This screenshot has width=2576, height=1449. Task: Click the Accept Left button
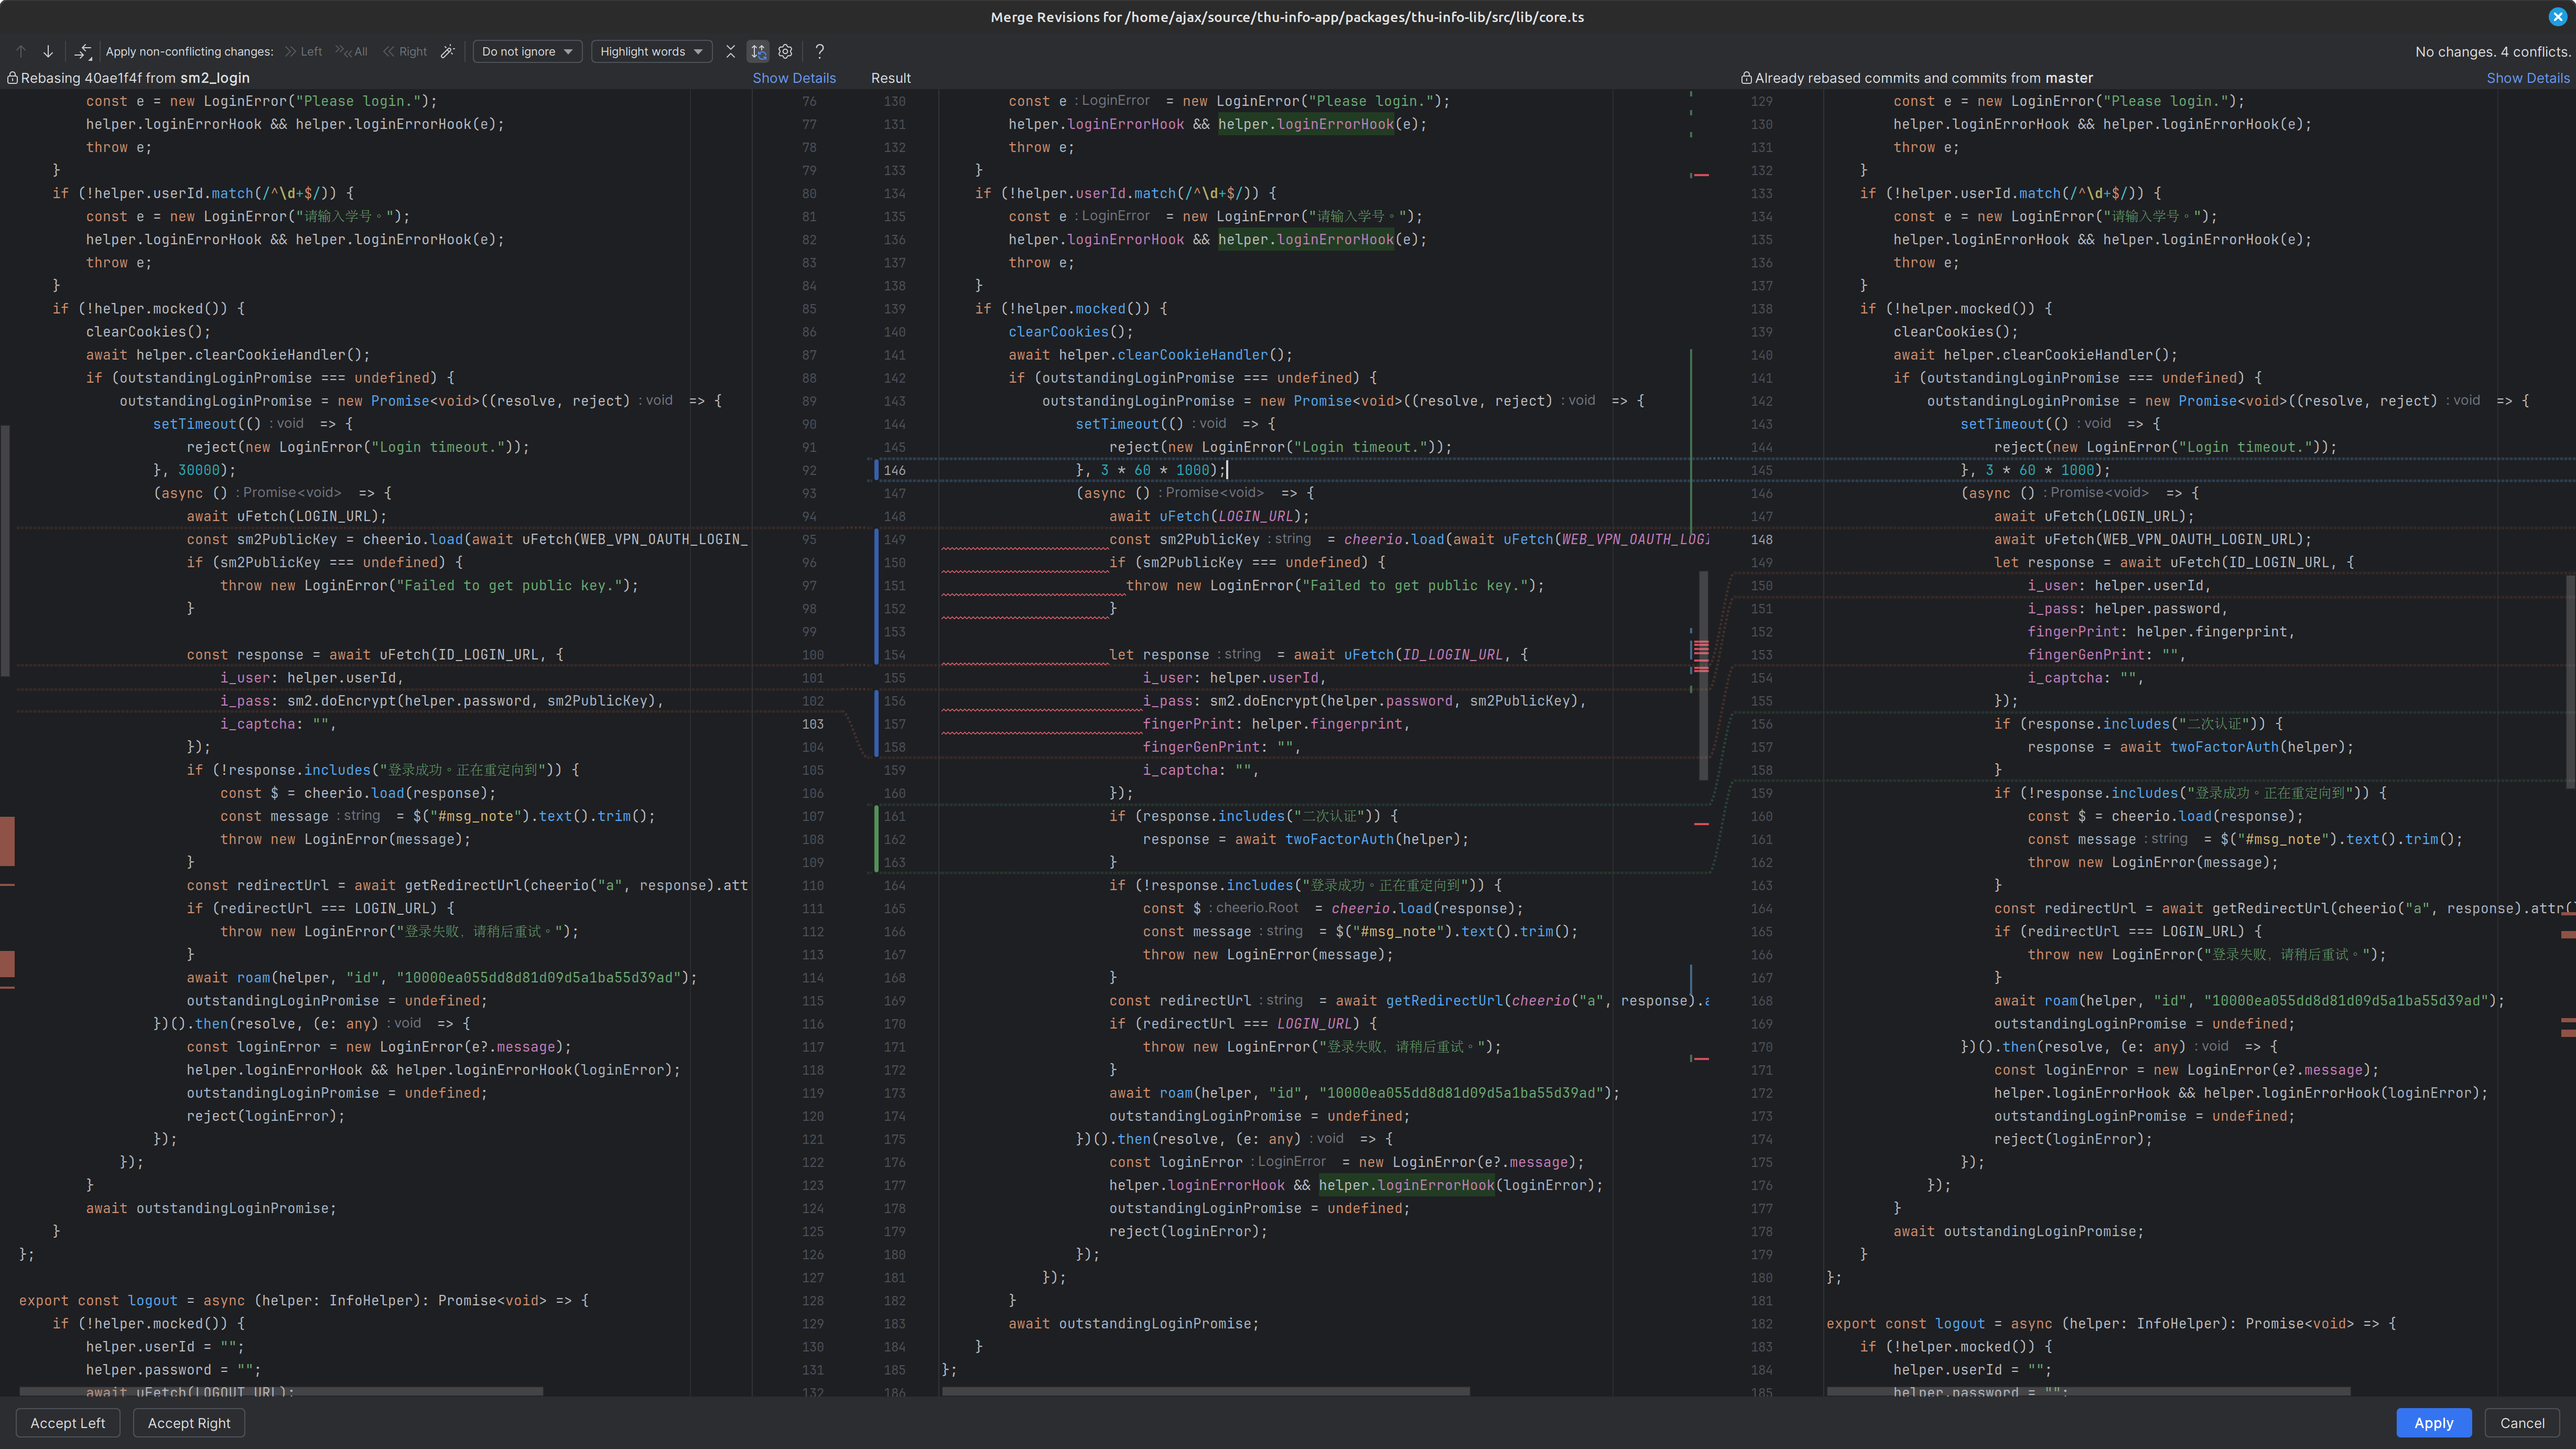tap(67, 1423)
